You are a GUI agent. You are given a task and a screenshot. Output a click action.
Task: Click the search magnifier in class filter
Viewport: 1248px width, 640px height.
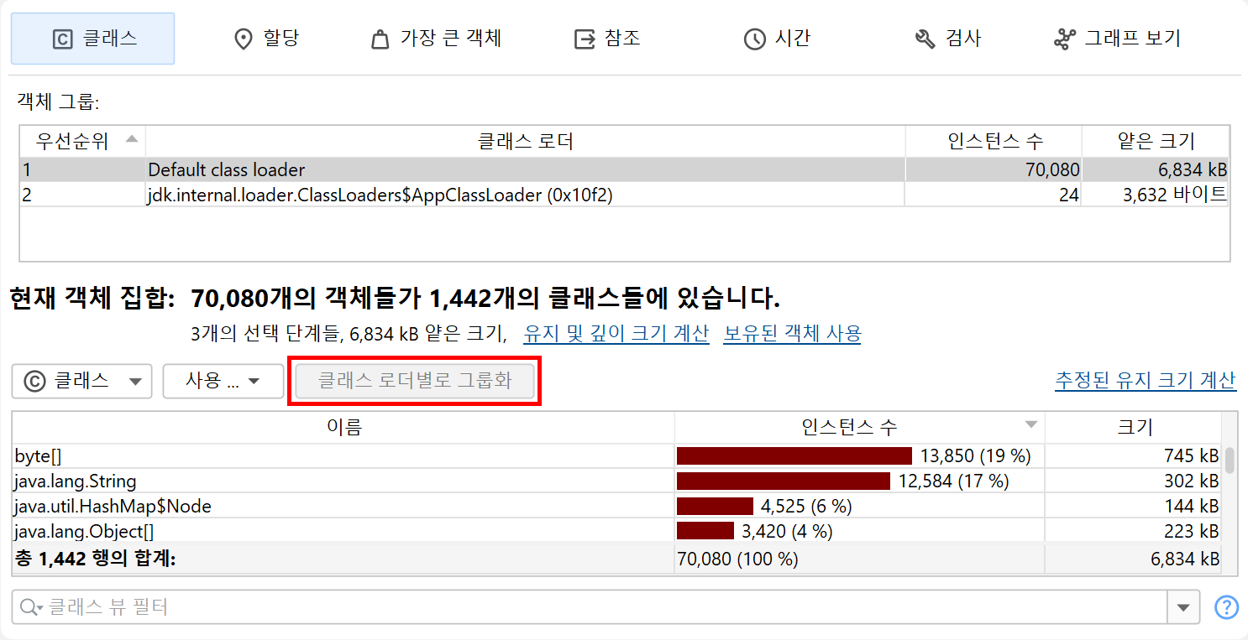[30, 607]
